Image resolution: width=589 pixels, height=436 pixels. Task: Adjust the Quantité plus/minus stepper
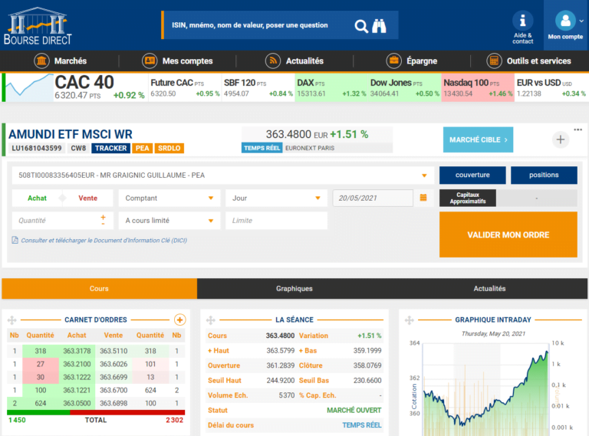pyautogui.click(x=103, y=220)
